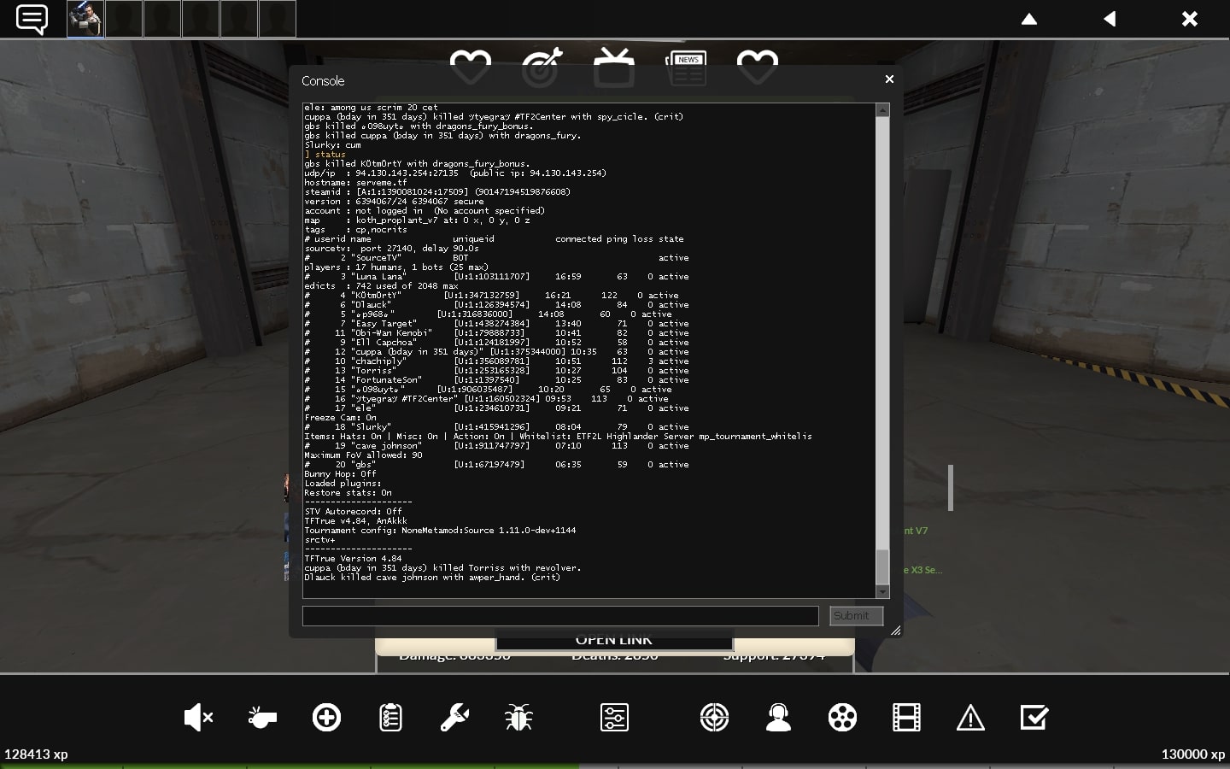Click the console scrollbar up arrow
The image size is (1230, 769).
(882, 110)
